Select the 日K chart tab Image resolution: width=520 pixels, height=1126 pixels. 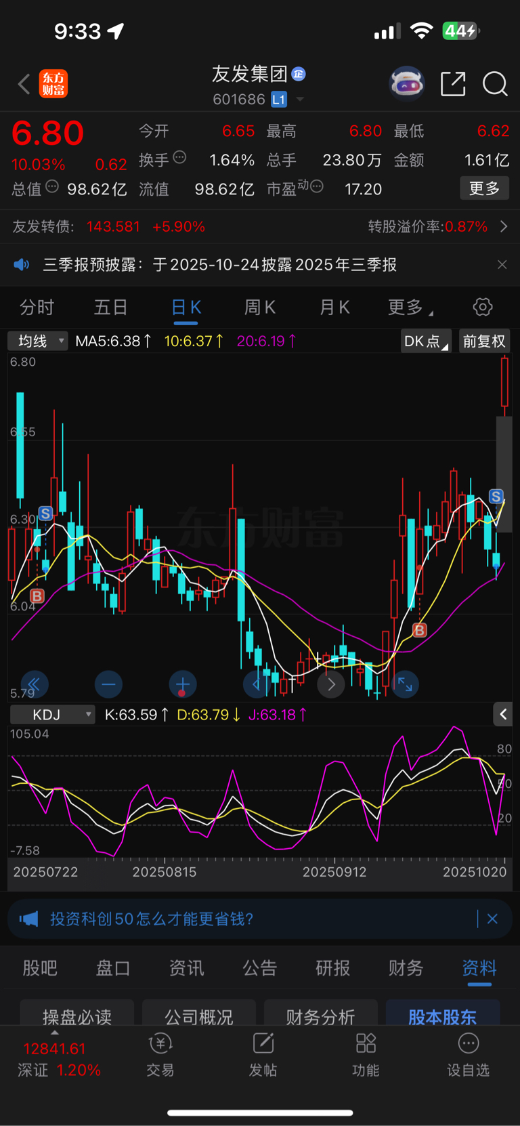pyautogui.click(x=186, y=308)
